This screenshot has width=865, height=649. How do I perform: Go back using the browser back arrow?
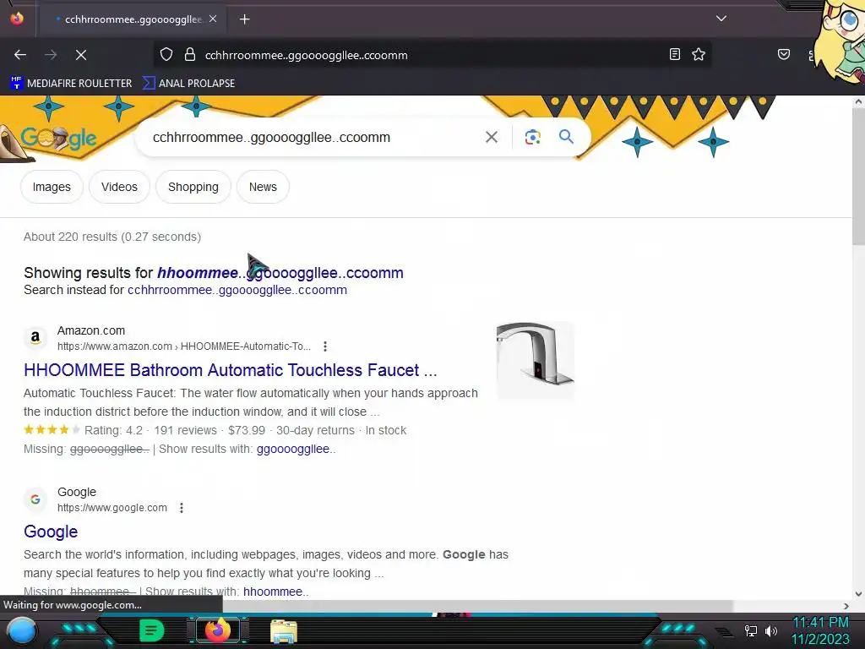tap(20, 55)
